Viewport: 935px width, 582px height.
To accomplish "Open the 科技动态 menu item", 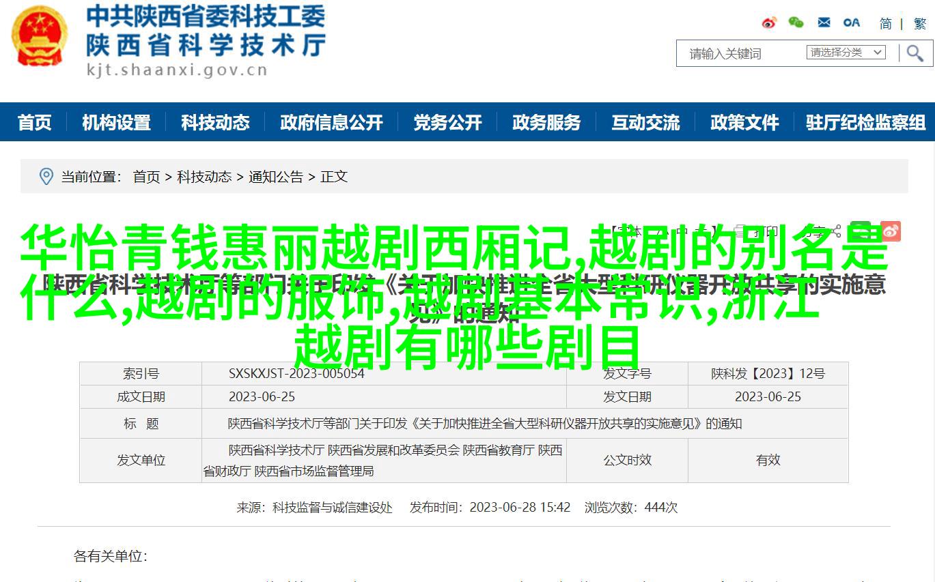I will tap(215, 122).
